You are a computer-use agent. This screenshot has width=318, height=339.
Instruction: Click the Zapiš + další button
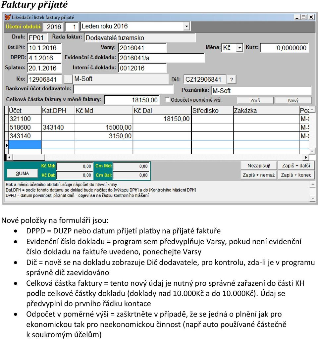(x=296, y=166)
